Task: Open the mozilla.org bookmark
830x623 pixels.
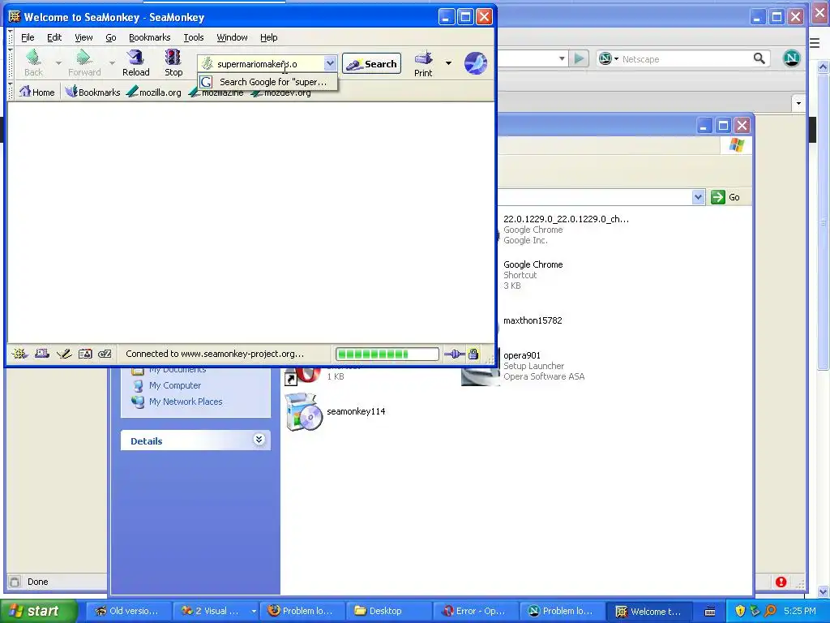Action: (x=154, y=92)
